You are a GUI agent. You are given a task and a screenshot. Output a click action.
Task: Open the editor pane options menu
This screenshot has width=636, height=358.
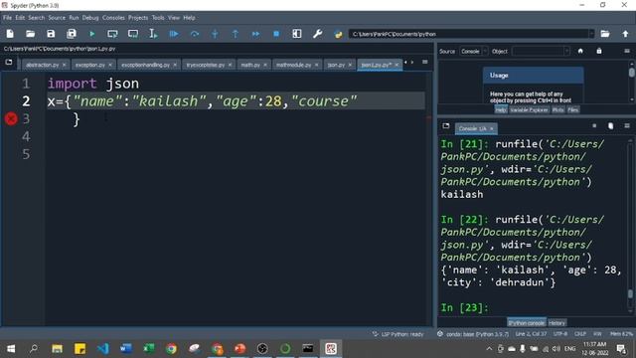(x=424, y=62)
